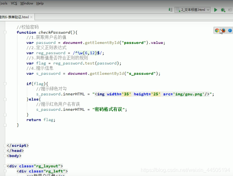Run the selected configuration
Screen dimensions: 233x176
(x=216, y=10)
